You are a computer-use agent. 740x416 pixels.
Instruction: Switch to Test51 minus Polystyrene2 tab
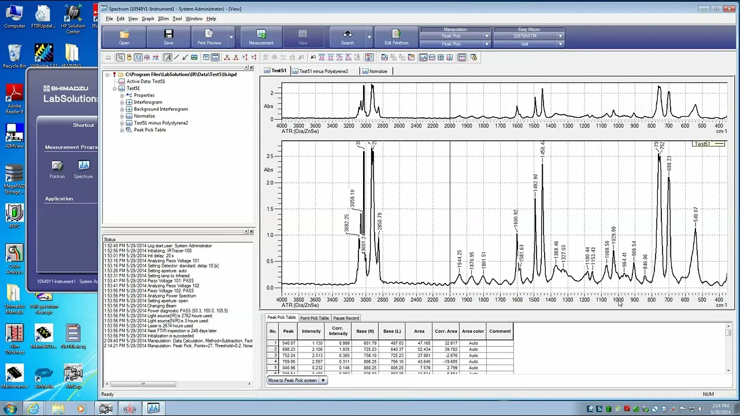(x=320, y=71)
